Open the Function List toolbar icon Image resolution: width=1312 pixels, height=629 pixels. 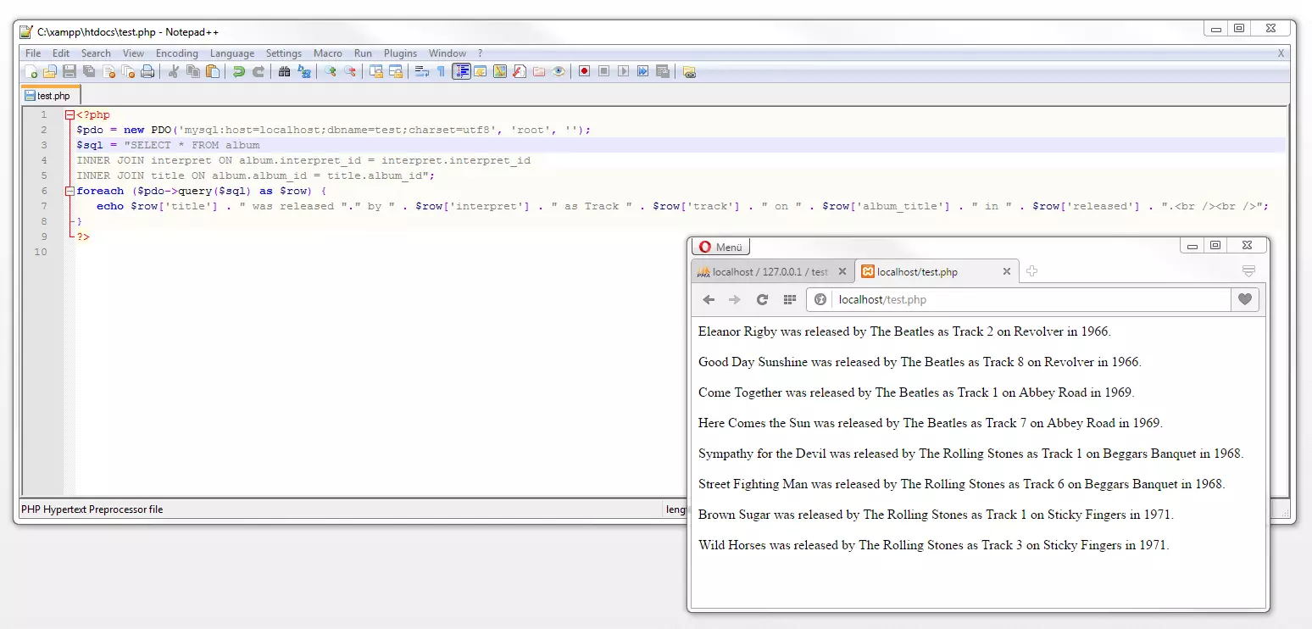coord(520,72)
